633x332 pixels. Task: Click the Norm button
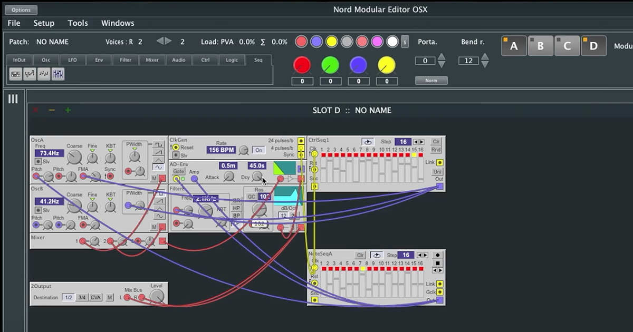click(431, 81)
